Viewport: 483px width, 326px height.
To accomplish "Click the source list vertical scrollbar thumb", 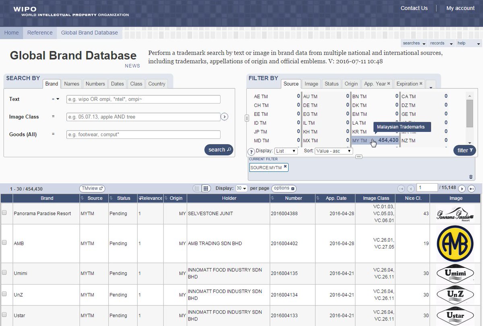I will click(x=469, y=113).
